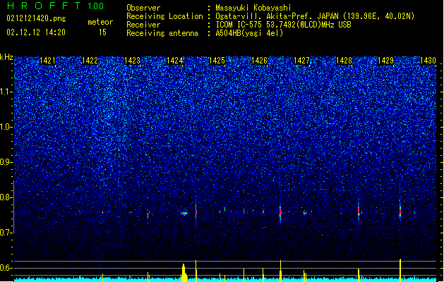Click the 1425 time axis label
This screenshot has height=282, width=444.
click(217, 61)
